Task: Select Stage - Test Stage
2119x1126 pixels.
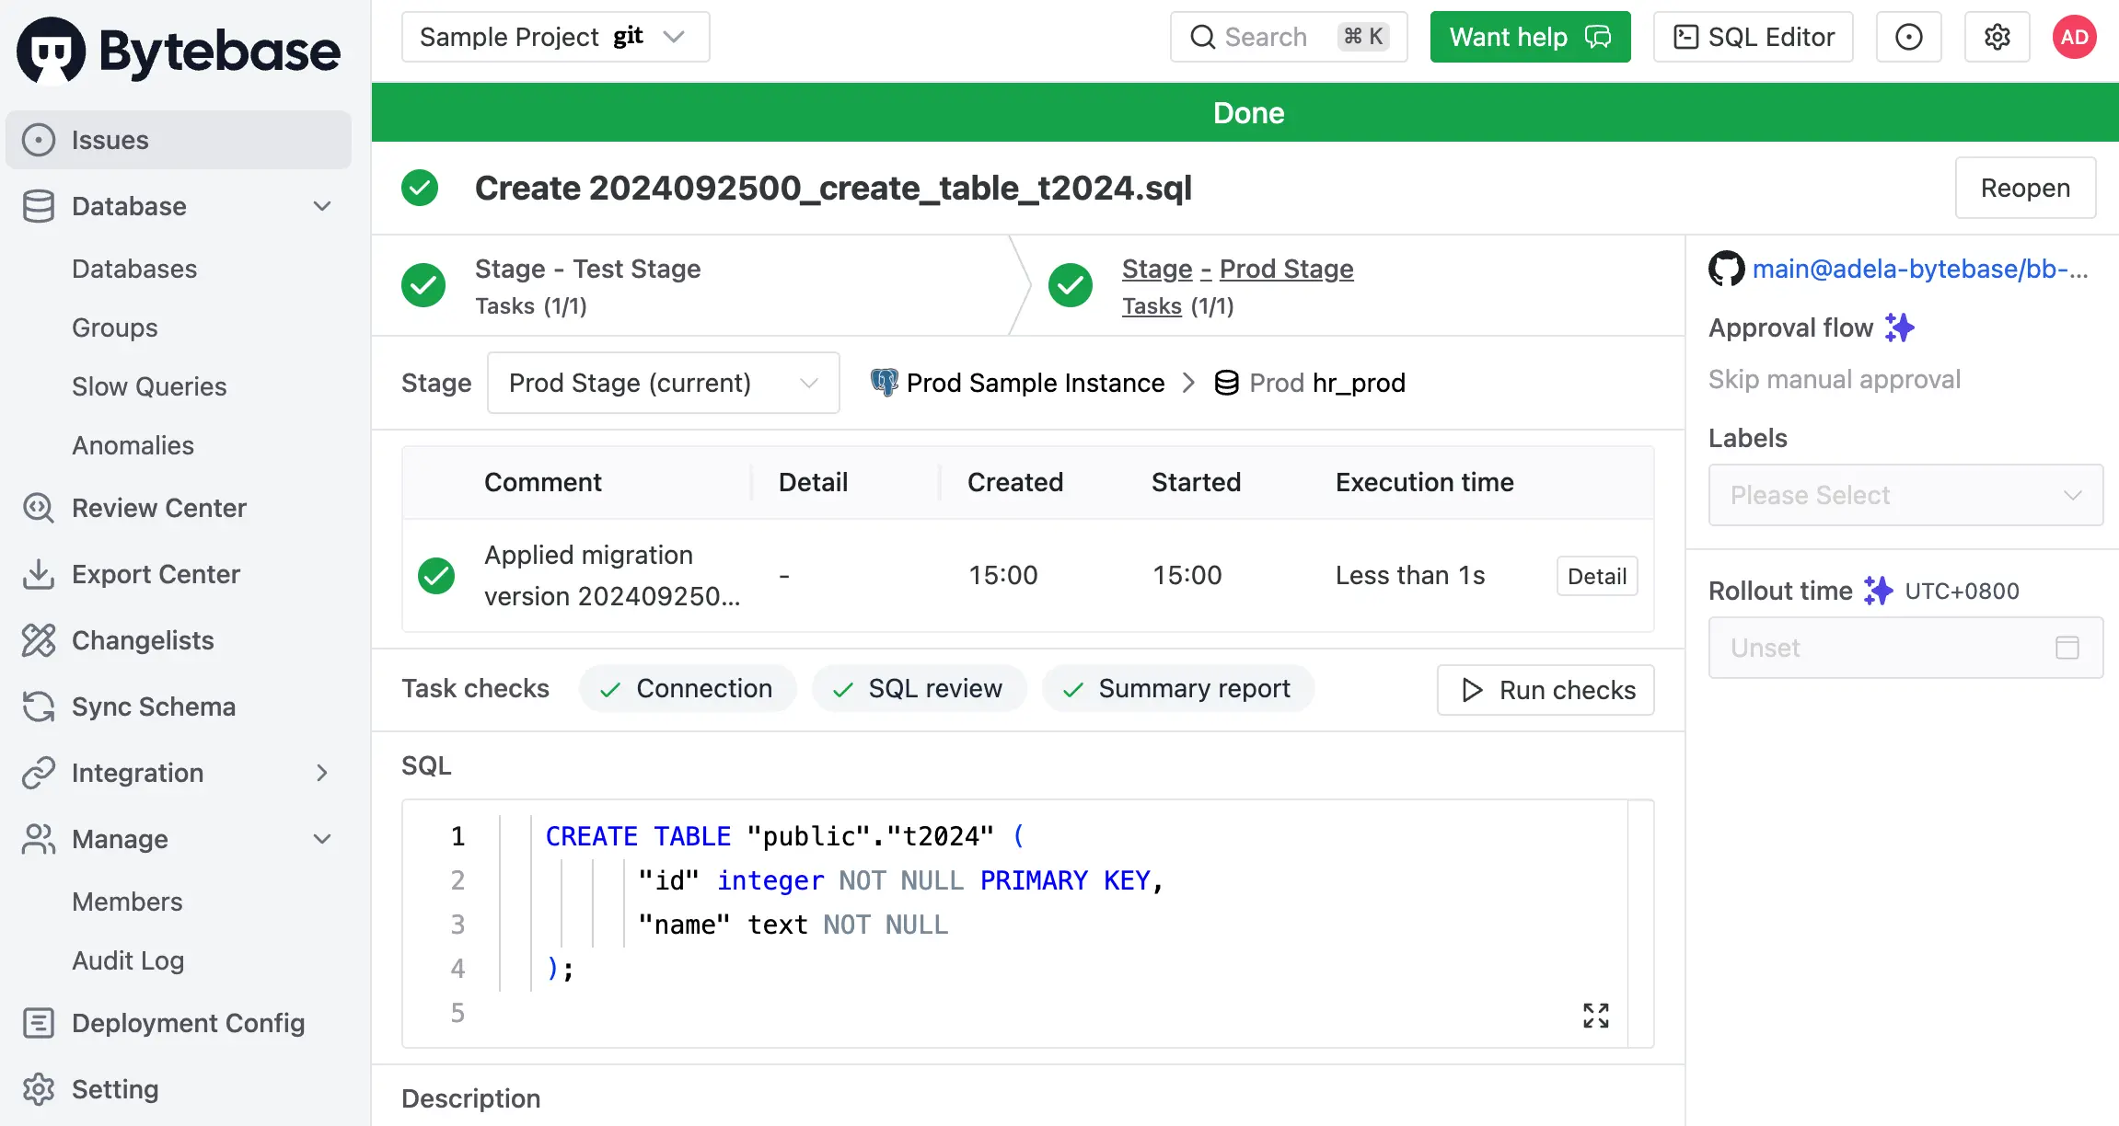Action: pyautogui.click(x=588, y=269)
